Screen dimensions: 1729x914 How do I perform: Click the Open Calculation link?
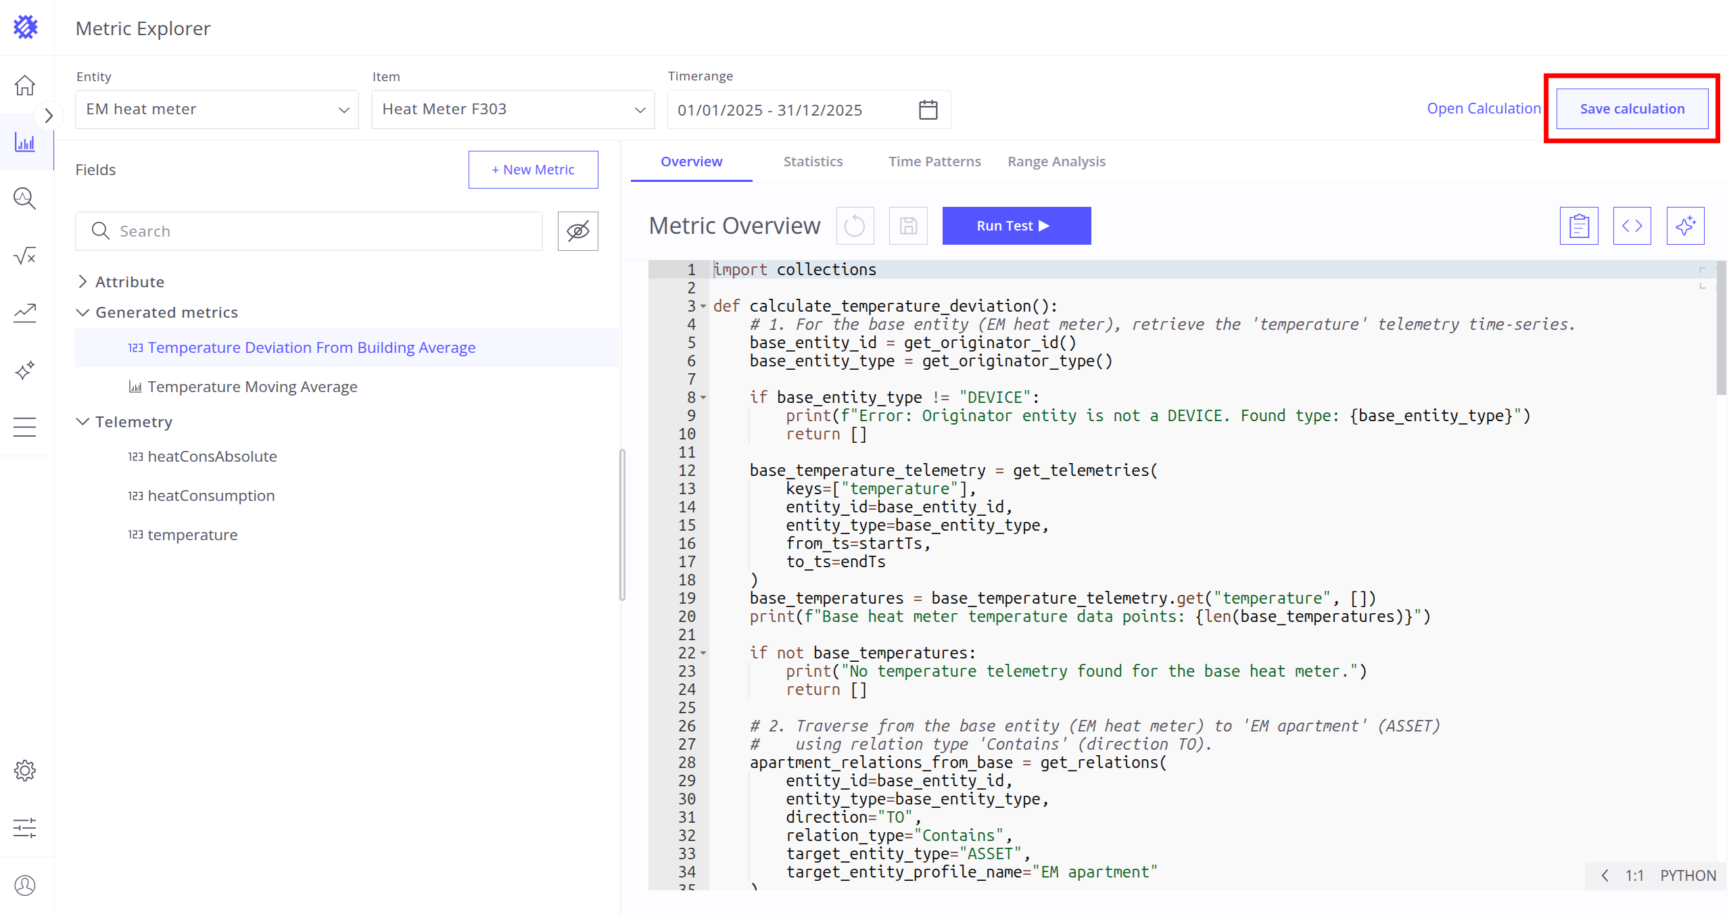tap(1484, 109)
